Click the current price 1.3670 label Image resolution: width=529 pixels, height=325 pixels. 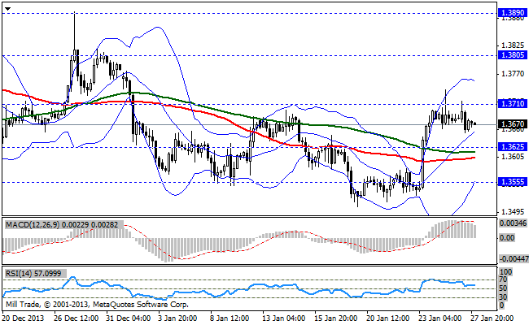(513, 124)
